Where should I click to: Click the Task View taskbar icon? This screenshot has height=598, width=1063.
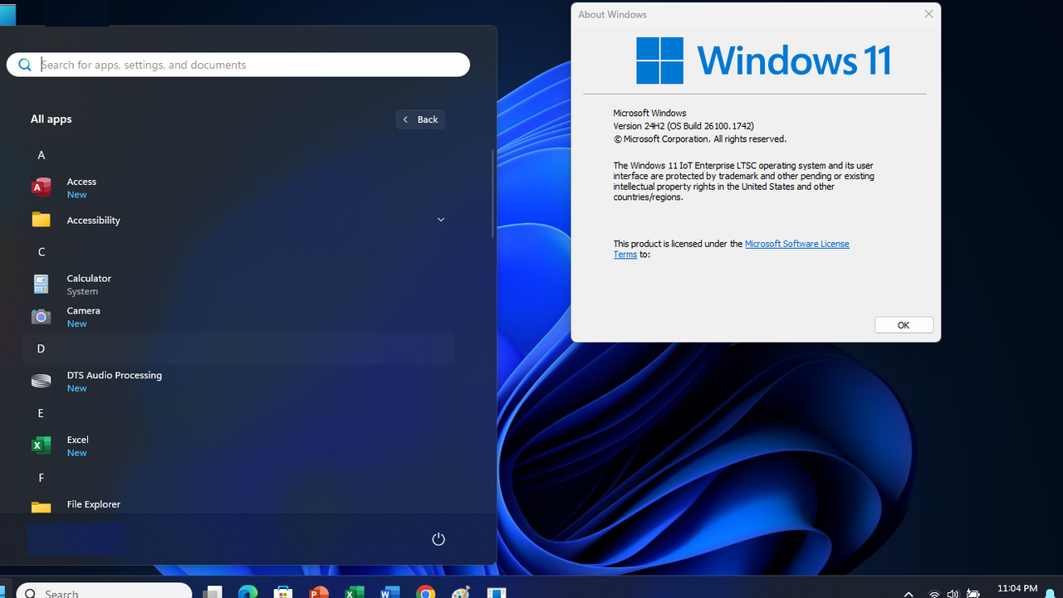tap(213, 591)
